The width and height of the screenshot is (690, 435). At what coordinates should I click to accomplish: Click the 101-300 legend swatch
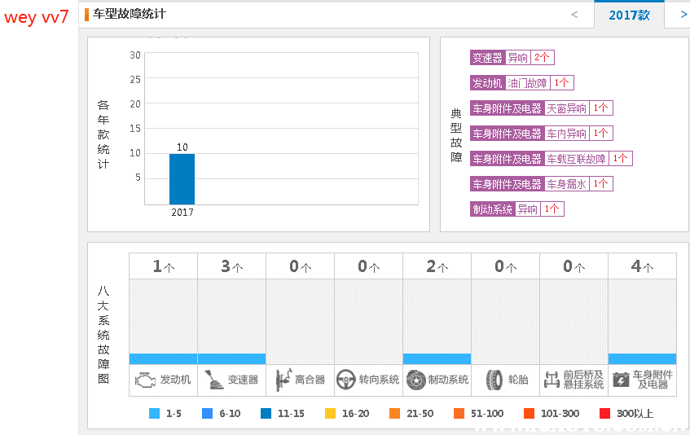(x=529, y=414)
